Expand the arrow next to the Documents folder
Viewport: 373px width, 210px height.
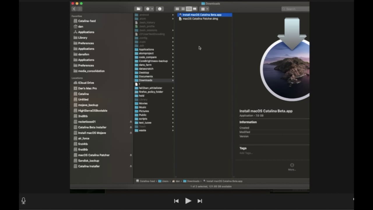173,76
